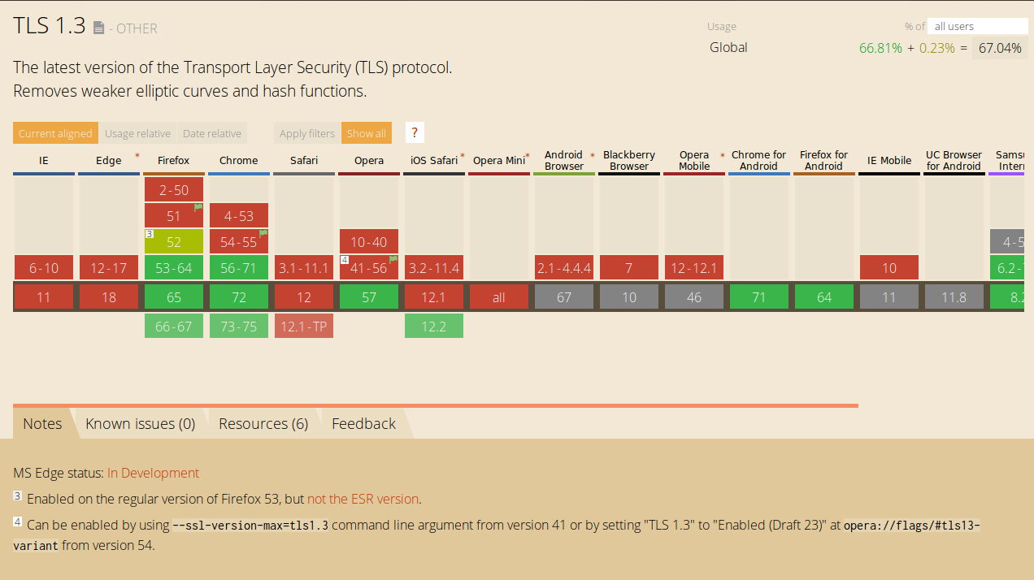This screenshot has width=1034, height=580.
Task: Click the asterisk next to iOS Safari heading
Action: pyautogui.click(x=463, y=155)
